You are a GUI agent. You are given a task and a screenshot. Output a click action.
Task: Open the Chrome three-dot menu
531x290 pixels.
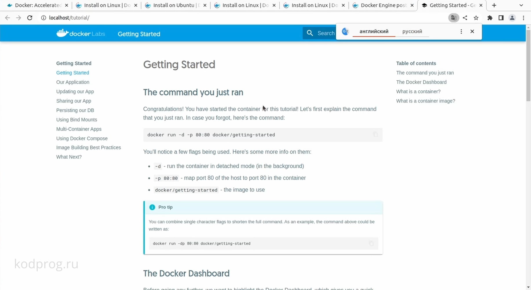pos(523,18)
